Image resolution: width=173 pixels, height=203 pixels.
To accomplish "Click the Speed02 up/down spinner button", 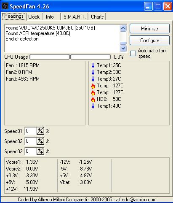I will (x=40, y=141).
